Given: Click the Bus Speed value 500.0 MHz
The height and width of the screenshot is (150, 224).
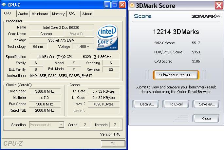Looking at the screenshot, I should point(45,104).
